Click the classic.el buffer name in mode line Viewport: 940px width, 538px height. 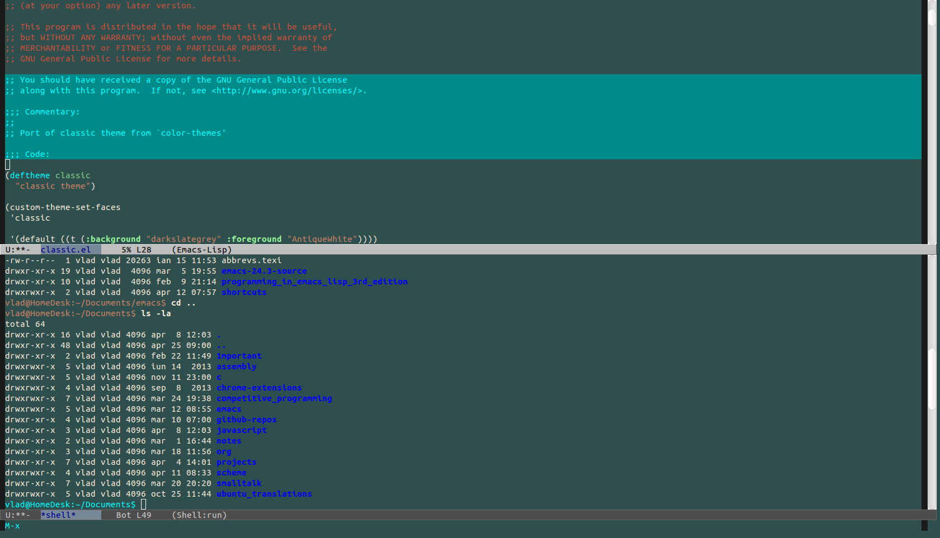click(65, 250)
